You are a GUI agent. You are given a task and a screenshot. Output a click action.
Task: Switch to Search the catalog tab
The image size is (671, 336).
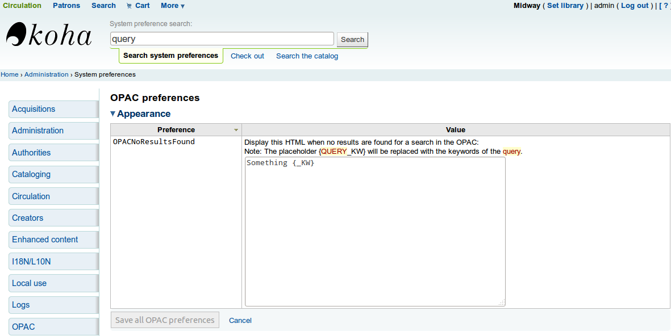click(x=307, y=56)
